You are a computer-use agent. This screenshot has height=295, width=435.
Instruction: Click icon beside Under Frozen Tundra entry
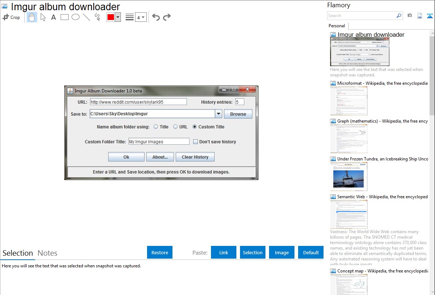point(333,159)
